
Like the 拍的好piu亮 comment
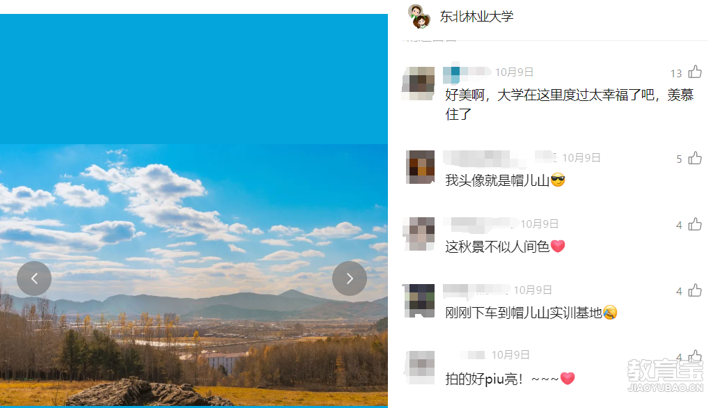(695, 356)
